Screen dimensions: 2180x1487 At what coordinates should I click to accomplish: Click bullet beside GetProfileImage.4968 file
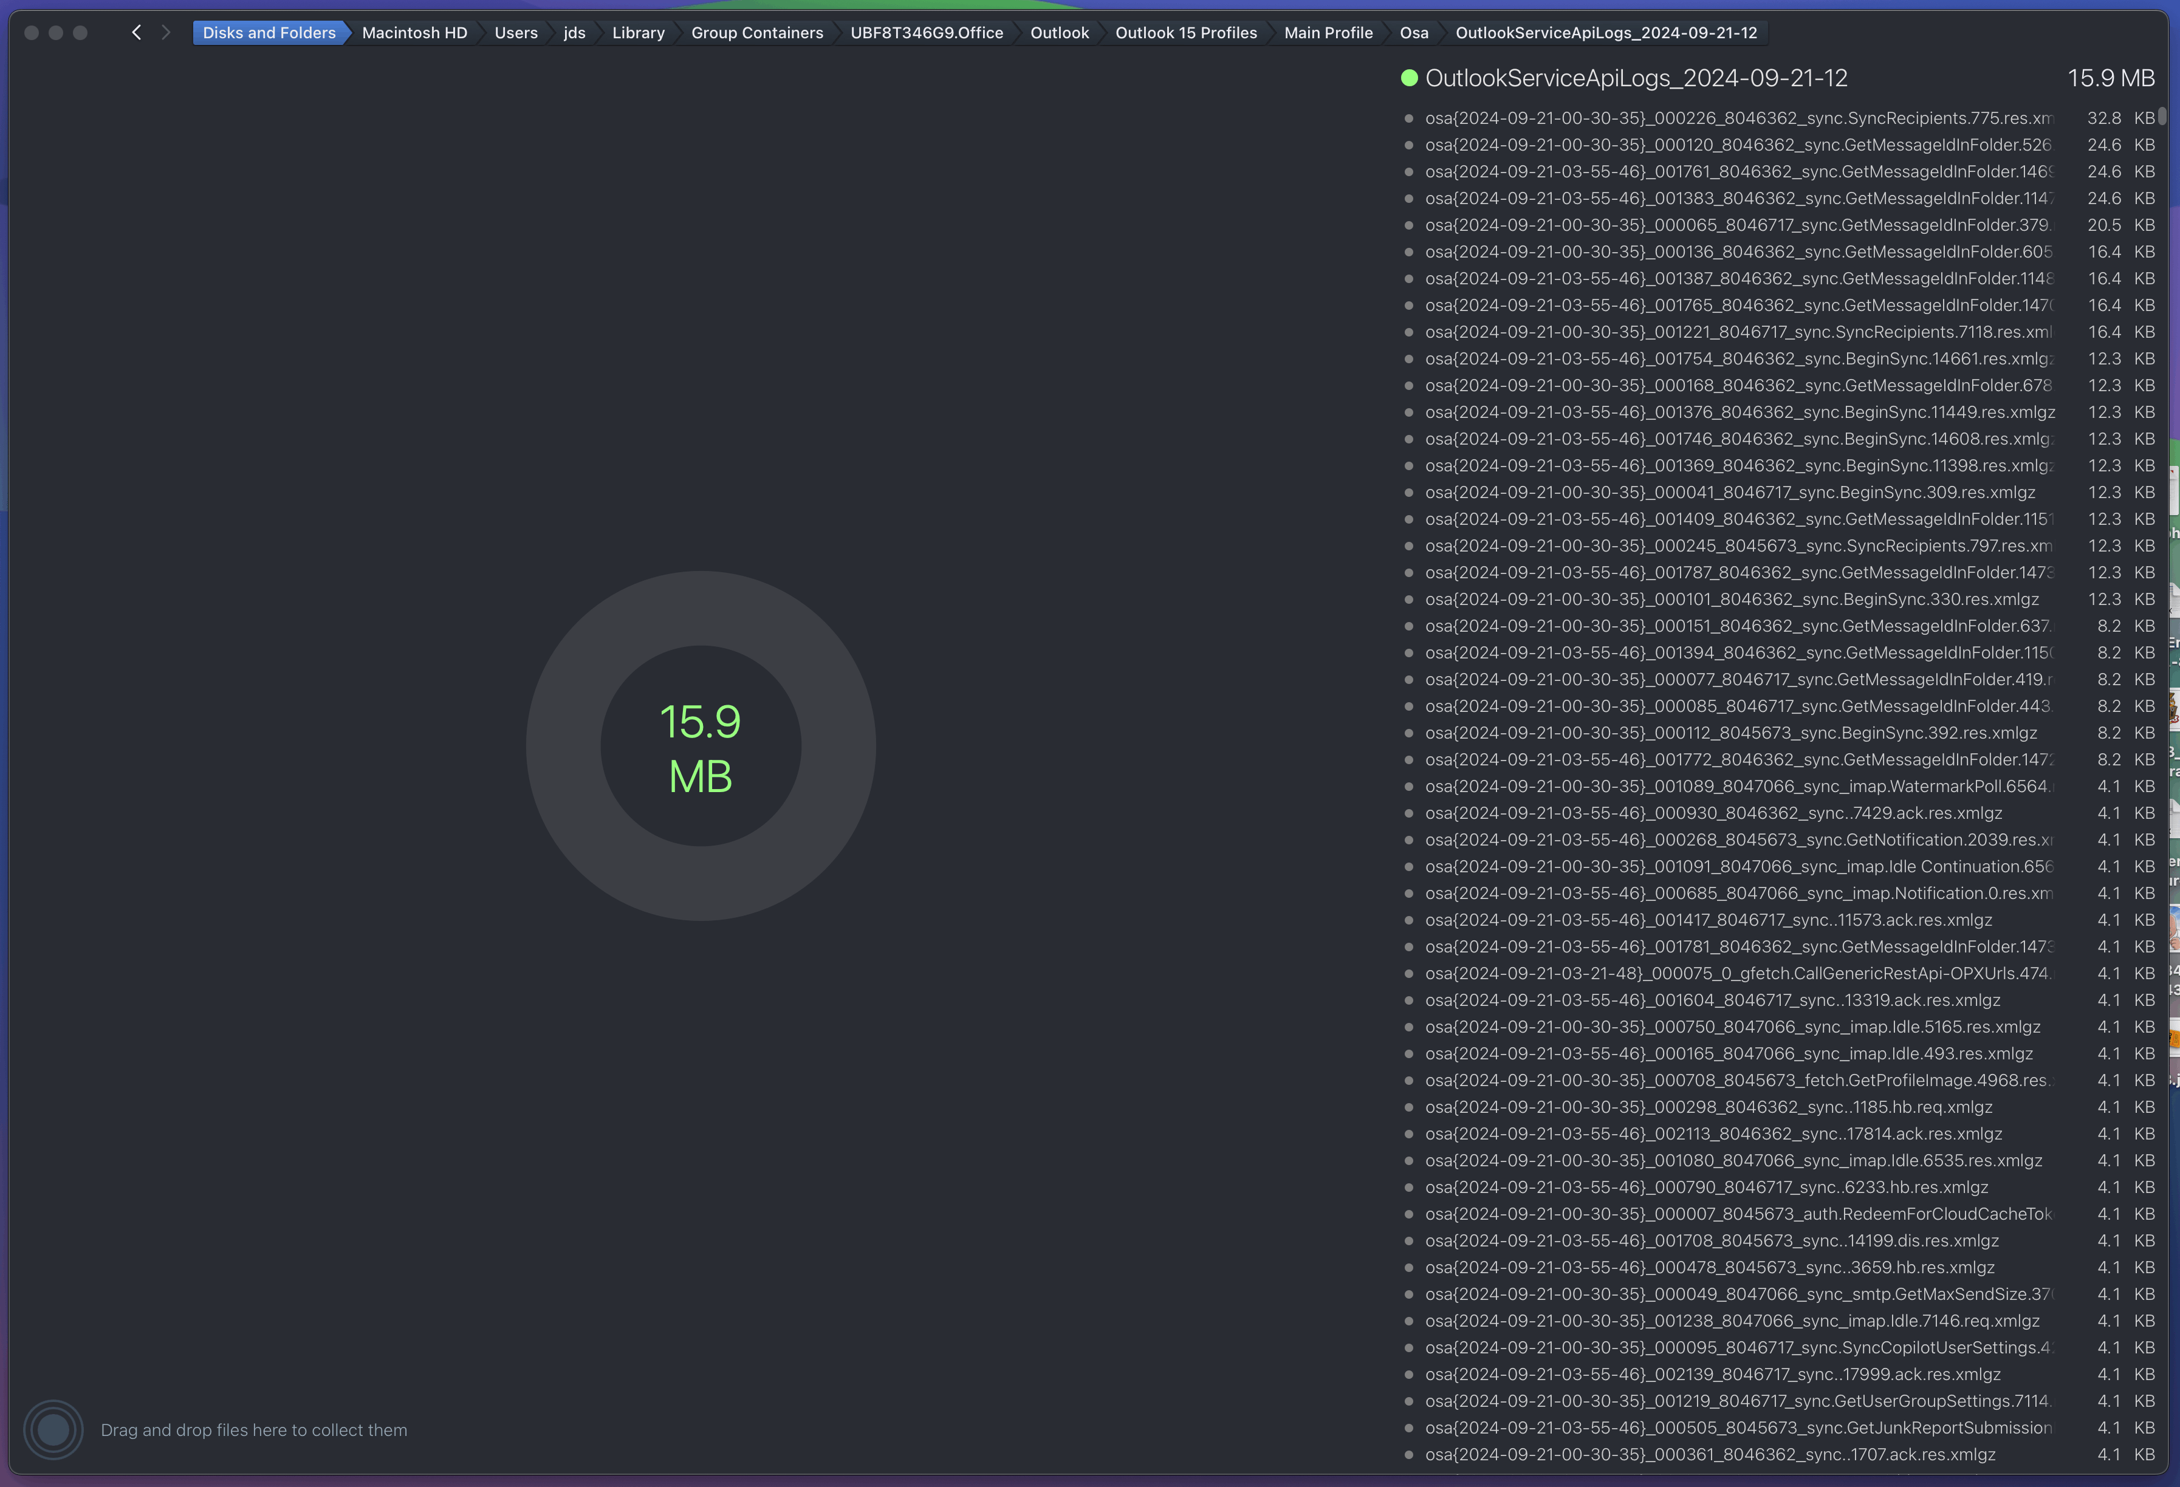(x=1409, y=1080)
